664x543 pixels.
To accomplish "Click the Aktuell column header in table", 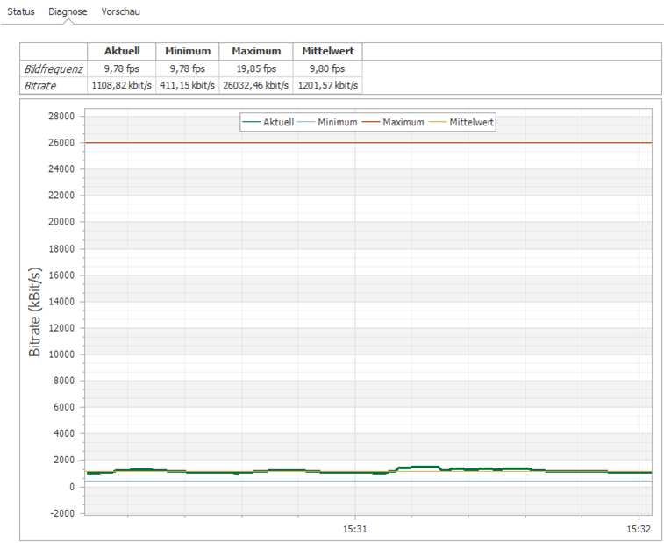I will (x=122, y=51).
